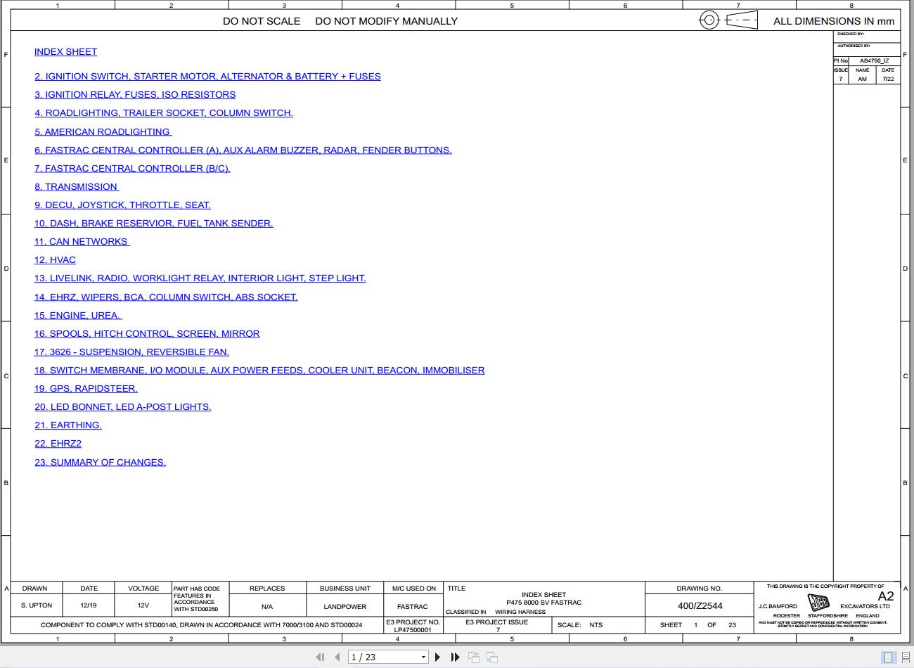Open sheet 5 American Roadlighting link
Viewport: 914px width, 668px height.
pos(103,131)
